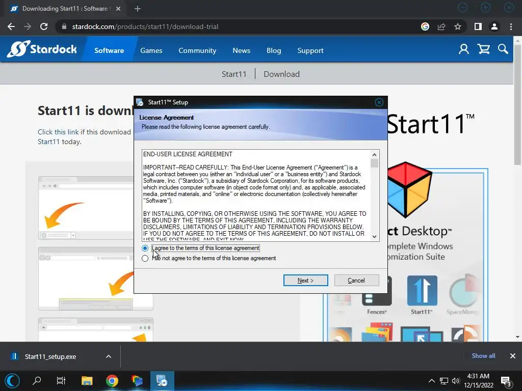Bookmark this page with the star icon
The image size is (522, 391).
[x=458, y=26]
